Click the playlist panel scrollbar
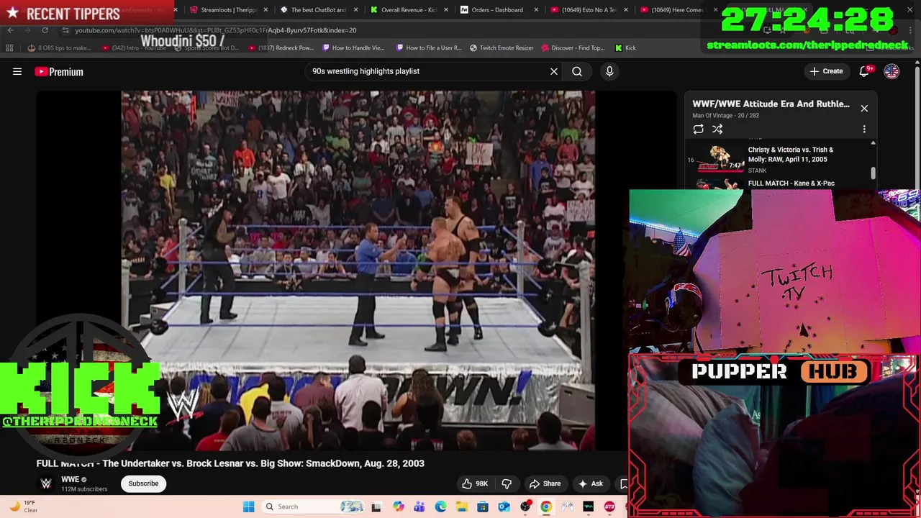The image size is (921, 518). pyautogui.click(x=874, y=173)
